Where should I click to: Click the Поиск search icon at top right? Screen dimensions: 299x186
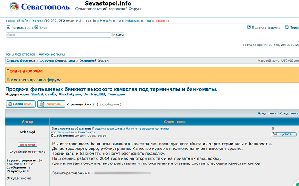(x=286, y=27)
